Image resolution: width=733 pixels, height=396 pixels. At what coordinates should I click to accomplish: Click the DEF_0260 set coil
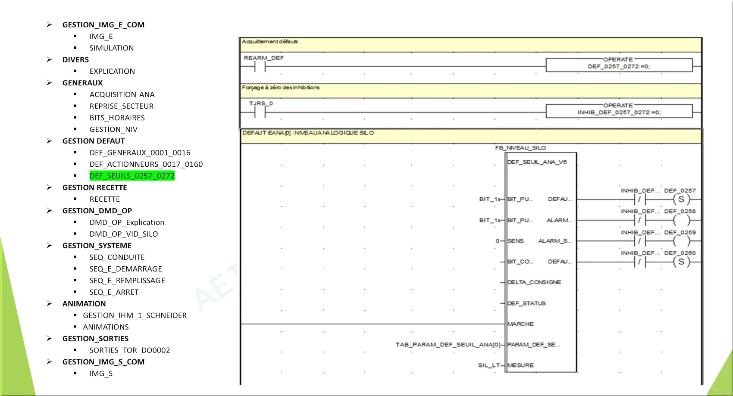tap(681, 262)
